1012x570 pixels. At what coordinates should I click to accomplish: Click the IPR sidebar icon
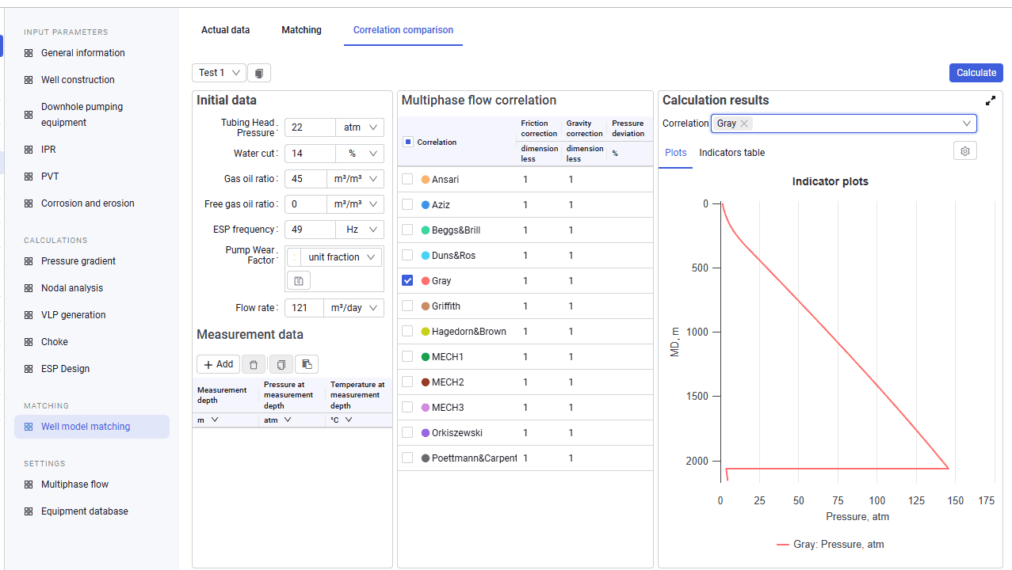[x=29, y=150]
